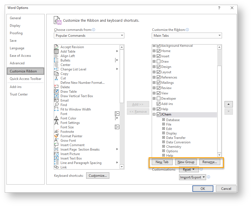The image size is (251, 206).
Task: Disable the Developer tab checkbox
Action: (x=158, y=98)
